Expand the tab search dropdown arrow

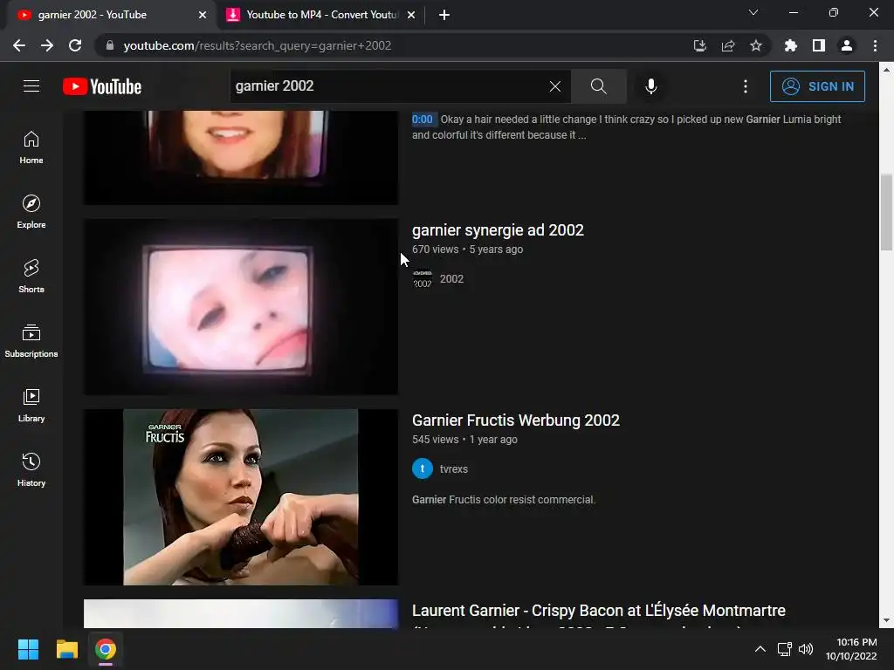pyautogui.click(x=753, y=12)
